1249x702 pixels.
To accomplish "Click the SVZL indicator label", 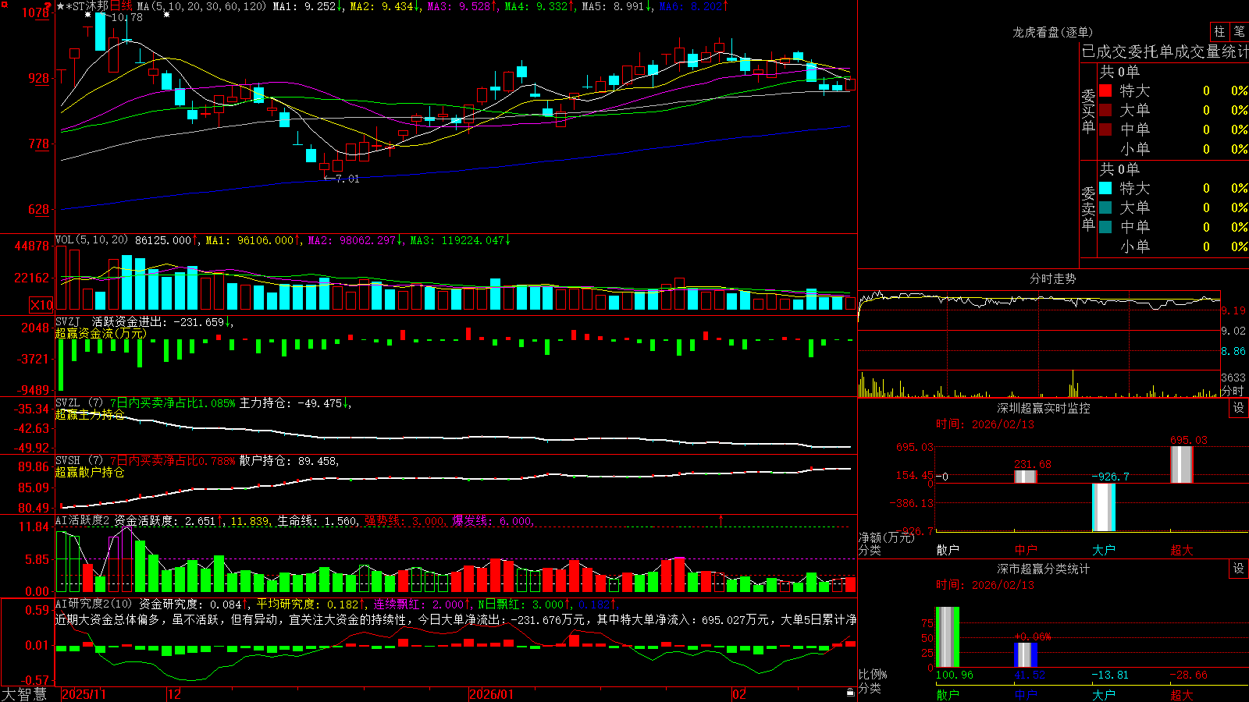I will pos(68,402).
